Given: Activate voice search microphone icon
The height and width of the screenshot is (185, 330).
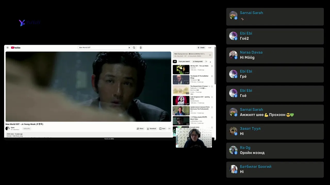Looking at the screenshot, I should [141, 48].
